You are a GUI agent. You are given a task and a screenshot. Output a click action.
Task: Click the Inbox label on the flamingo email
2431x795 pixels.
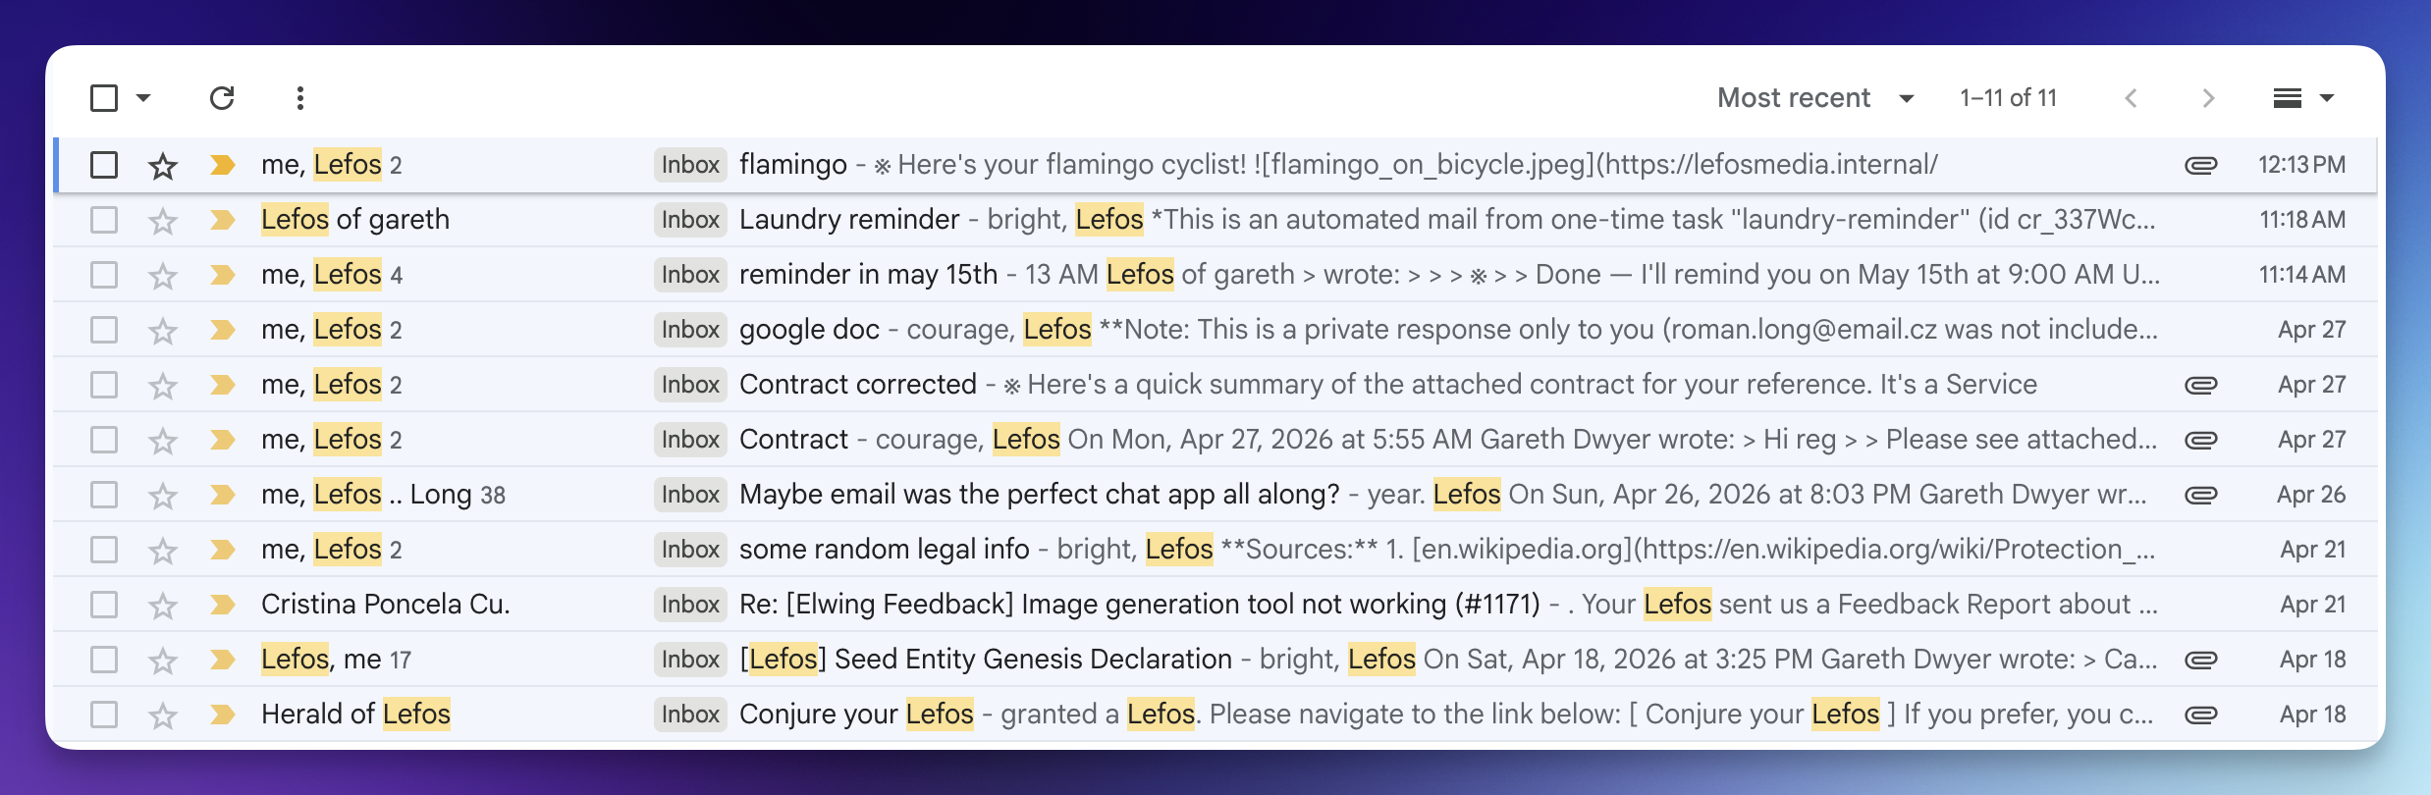coord(689,165)
